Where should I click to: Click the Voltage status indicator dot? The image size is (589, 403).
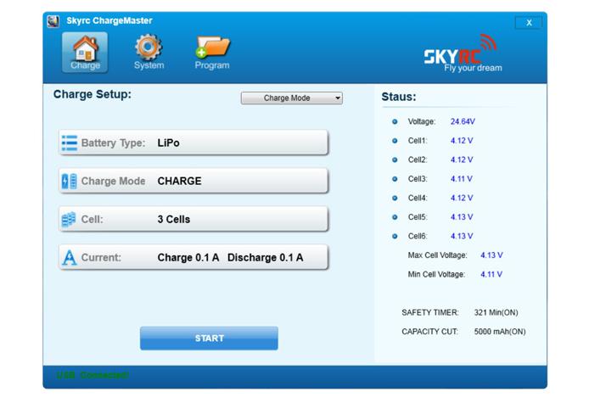395,122
